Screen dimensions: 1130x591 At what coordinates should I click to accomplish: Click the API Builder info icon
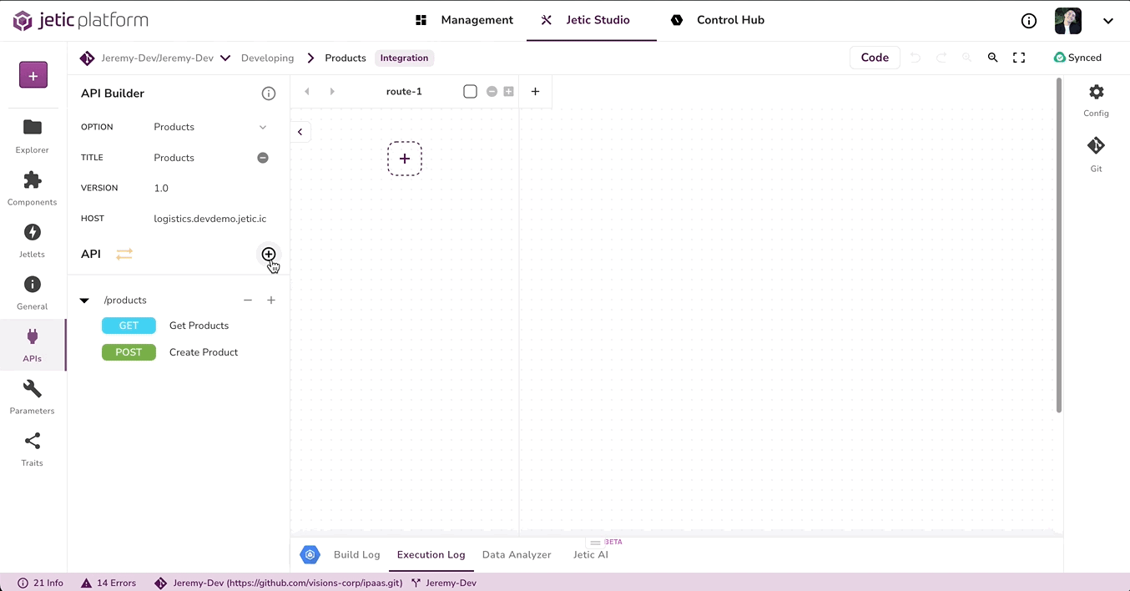click(269, 93)
